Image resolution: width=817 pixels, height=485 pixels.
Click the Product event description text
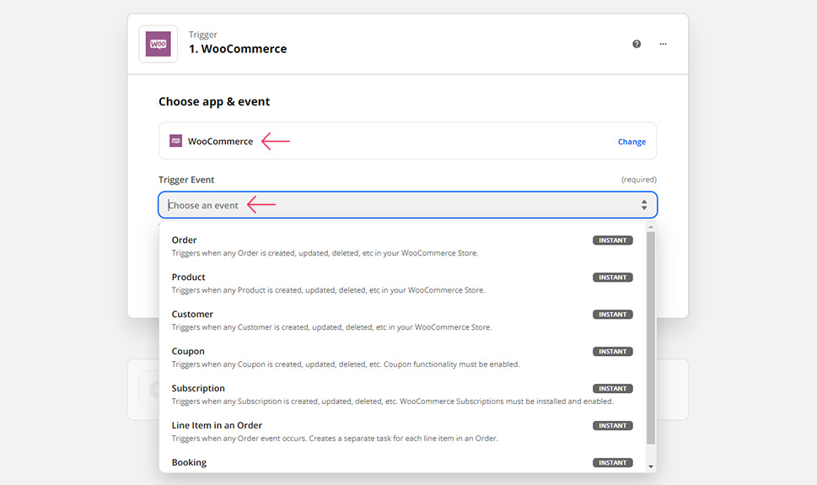[x=328, y=290]
